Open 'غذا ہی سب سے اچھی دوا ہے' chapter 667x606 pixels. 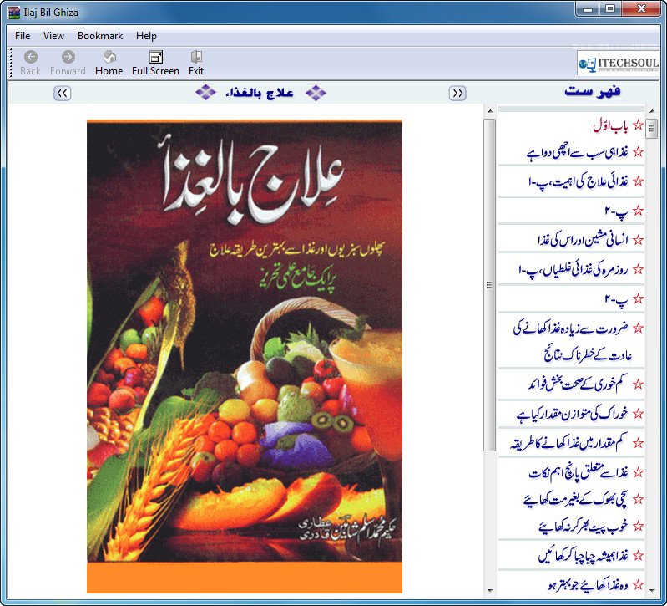pos(577,152)
